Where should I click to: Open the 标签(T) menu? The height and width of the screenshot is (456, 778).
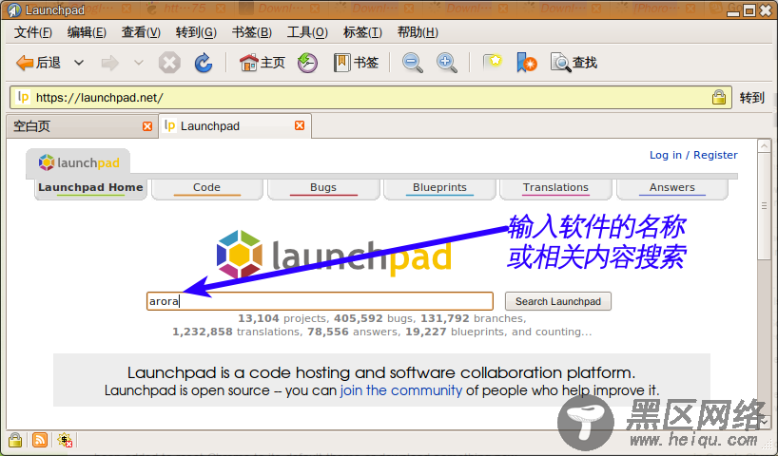click(x=362, y=32)
